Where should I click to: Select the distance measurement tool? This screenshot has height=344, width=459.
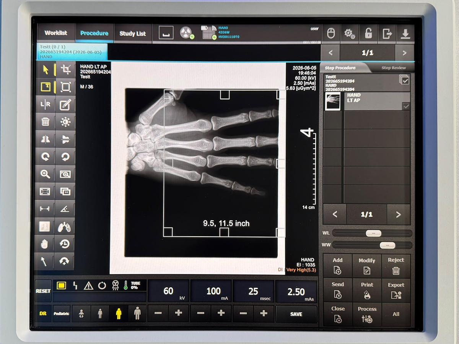coord(45,209)
